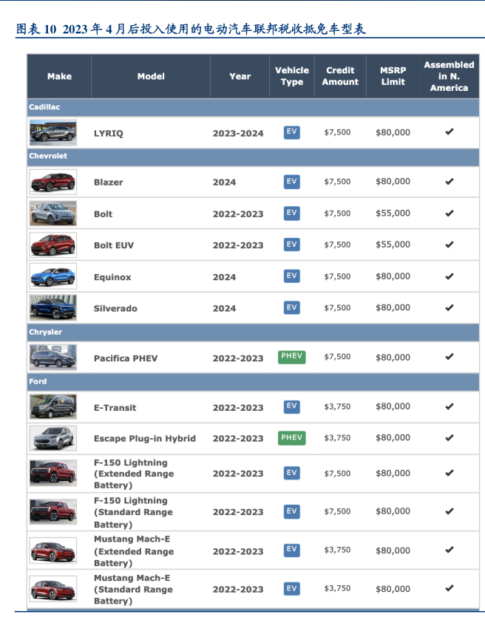485x634 pixels.
Task: Click the LYRIQ car thumbnail
Action: [x=53, y=132]
